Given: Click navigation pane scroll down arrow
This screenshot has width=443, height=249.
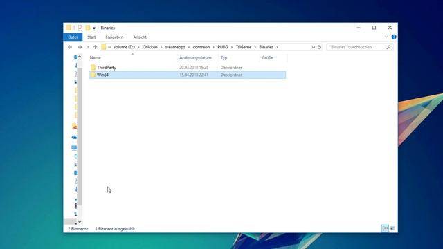Looking at the screenshot, I should coord(80,222).
